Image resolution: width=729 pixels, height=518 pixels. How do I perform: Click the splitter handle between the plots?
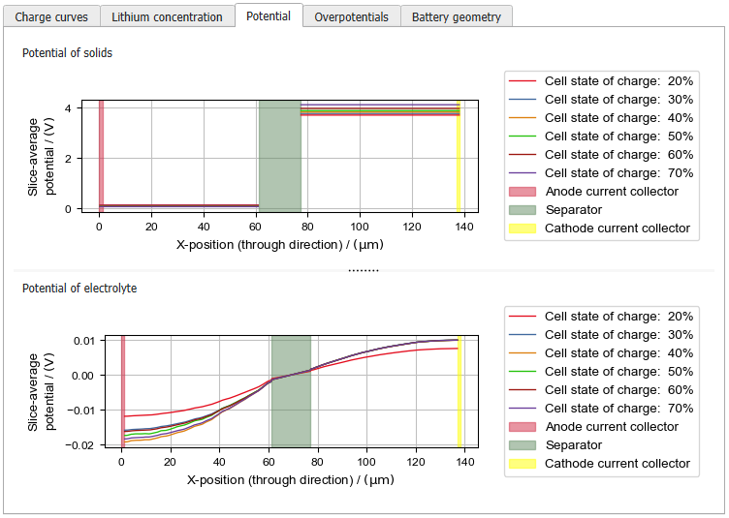coord(364,270)
